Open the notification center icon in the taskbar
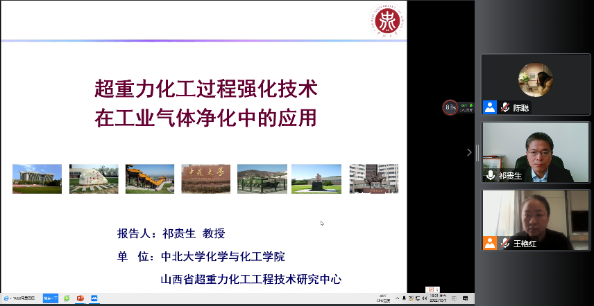Image resolution: width=594 pixels, height=306 pixels. [x=466, y=298]
